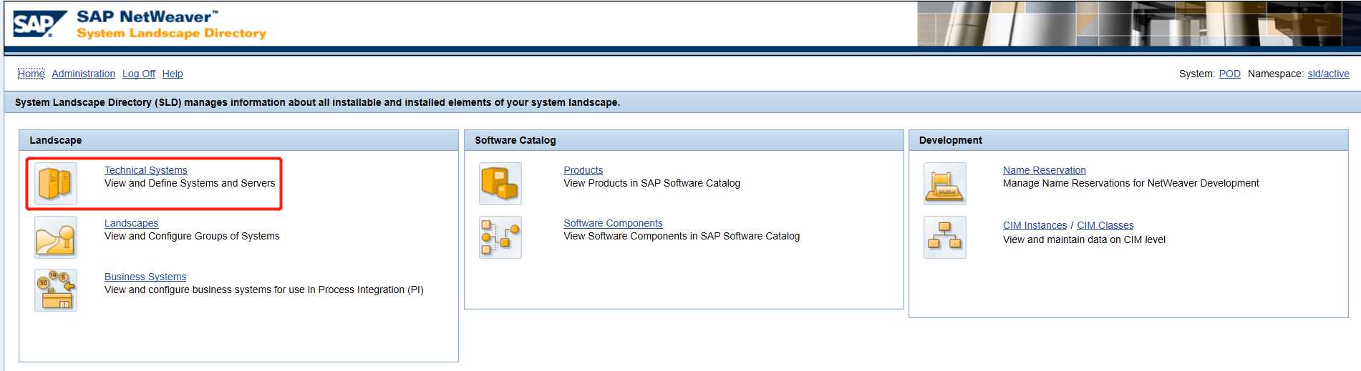
Task: Click the Technical Systems server icon
Action: point(56,184)
